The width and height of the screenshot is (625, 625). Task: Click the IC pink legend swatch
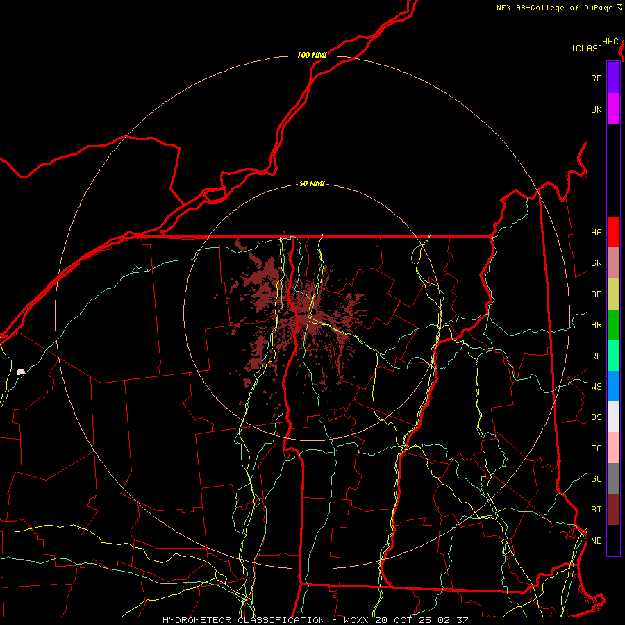(x=613, y=448)
